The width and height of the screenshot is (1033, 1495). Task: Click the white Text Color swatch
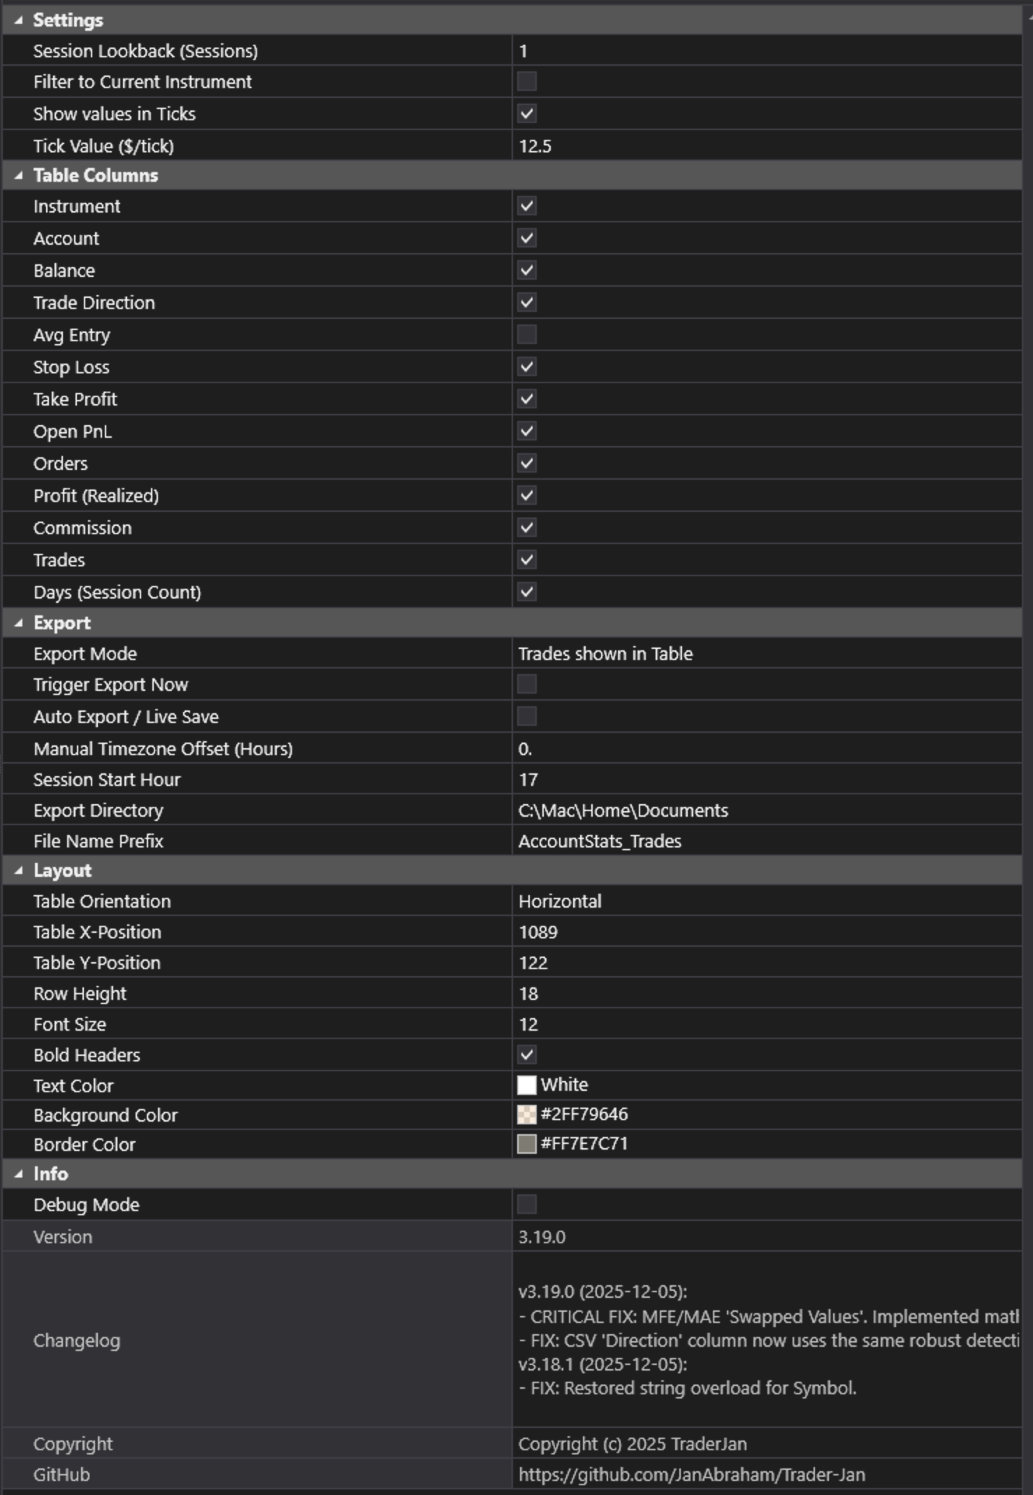[x=527, y=1085]
